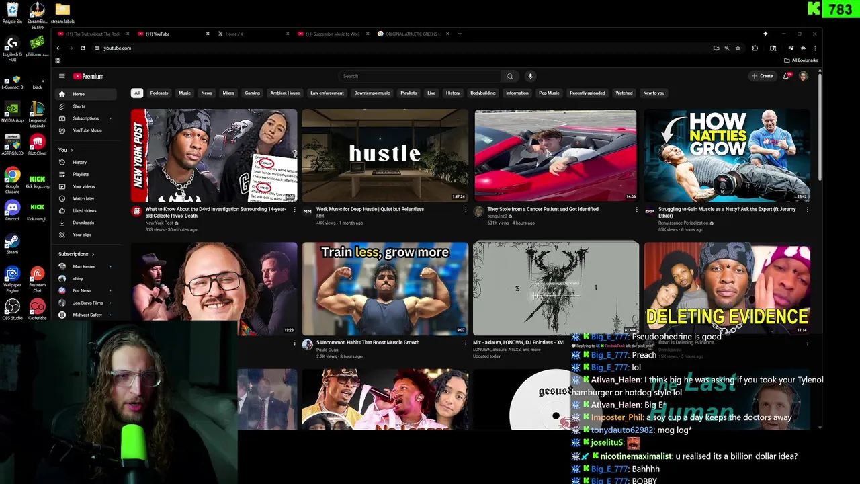Screen dimensions: 860x484
Task: Open Renaissance Periodization channel link
Action: click(x=683, y=223)
